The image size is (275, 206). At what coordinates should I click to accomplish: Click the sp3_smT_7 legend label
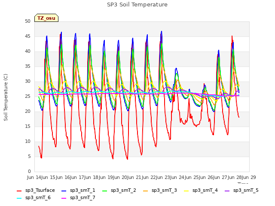[82, 197]
